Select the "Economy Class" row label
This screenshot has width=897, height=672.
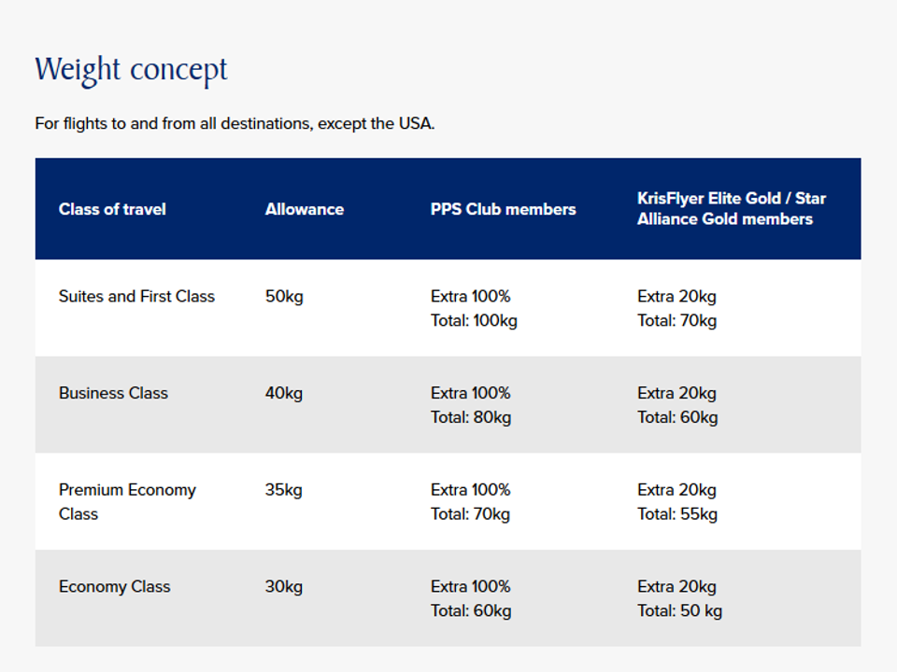[114, 587]
